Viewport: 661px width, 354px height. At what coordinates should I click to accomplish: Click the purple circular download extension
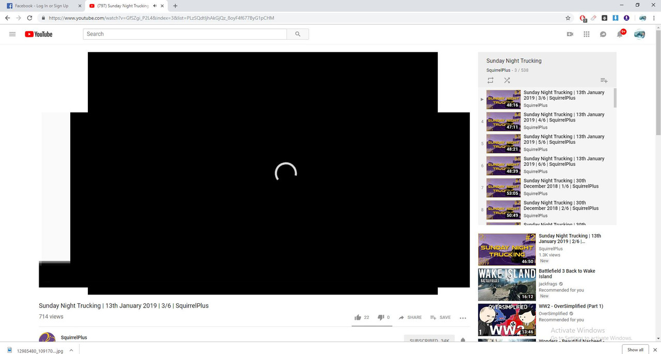click(626, 18)
